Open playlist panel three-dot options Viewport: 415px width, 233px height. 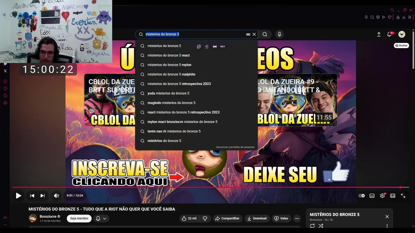(x=387, y=226)
